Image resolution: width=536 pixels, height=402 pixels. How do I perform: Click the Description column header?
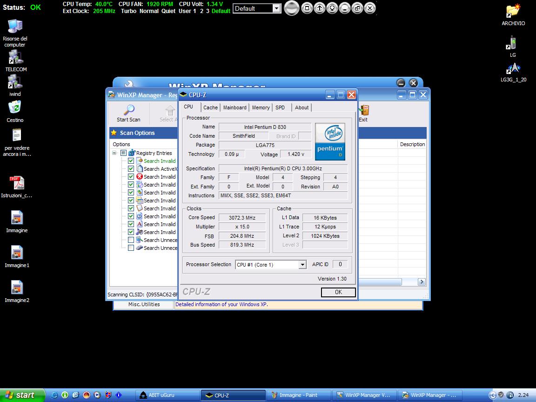412,144
